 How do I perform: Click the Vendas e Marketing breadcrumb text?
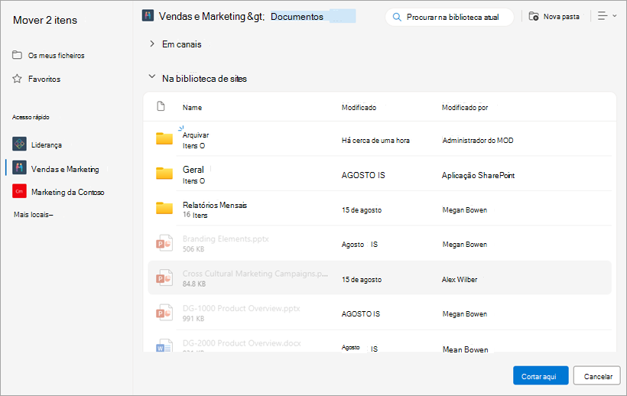(x=212, y=16)
